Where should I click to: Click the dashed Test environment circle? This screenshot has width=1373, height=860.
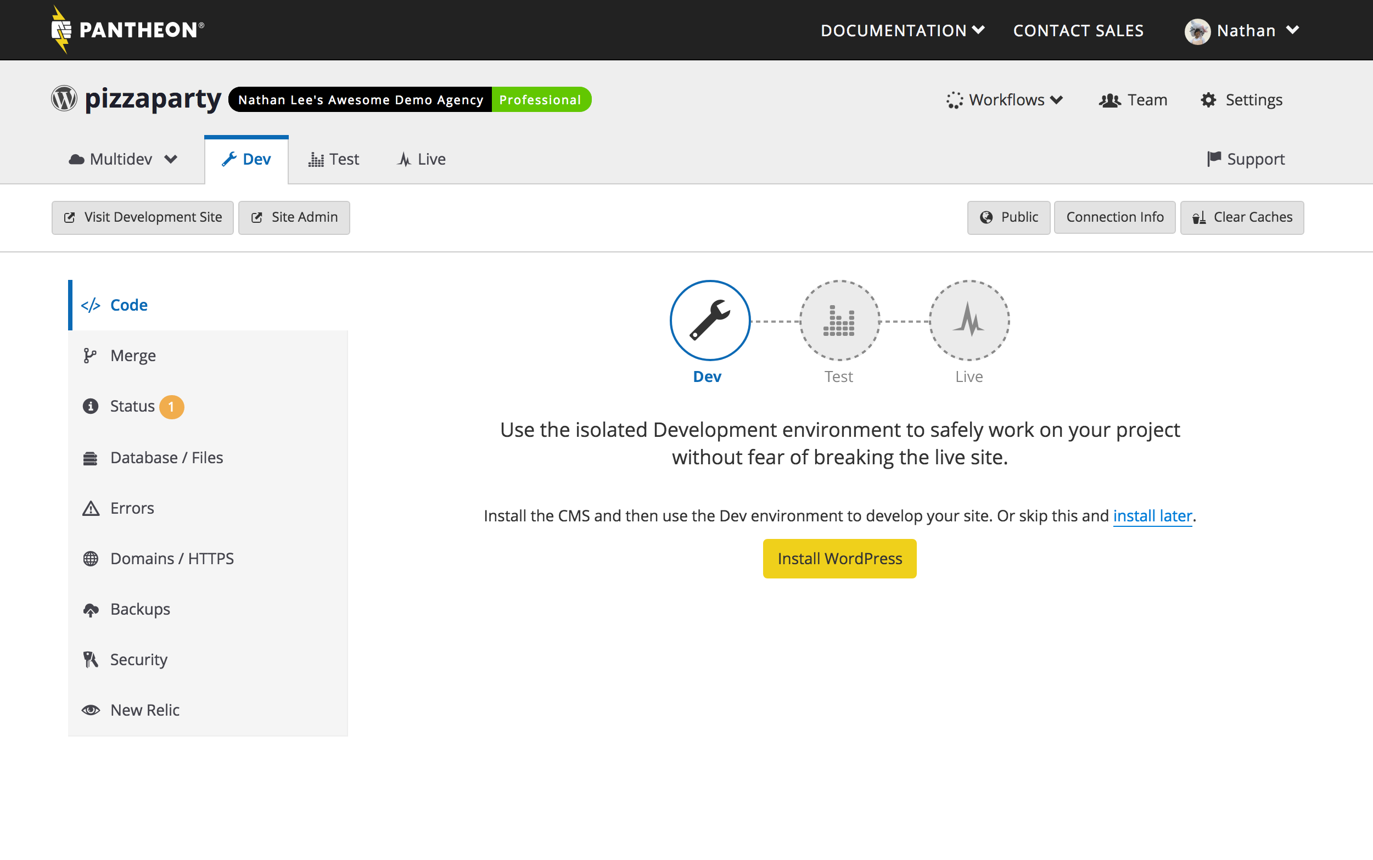tap(839, 320)
